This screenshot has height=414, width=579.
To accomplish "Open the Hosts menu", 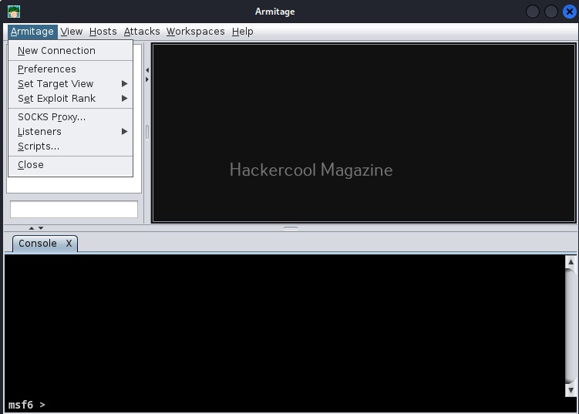I will point(103,32).
